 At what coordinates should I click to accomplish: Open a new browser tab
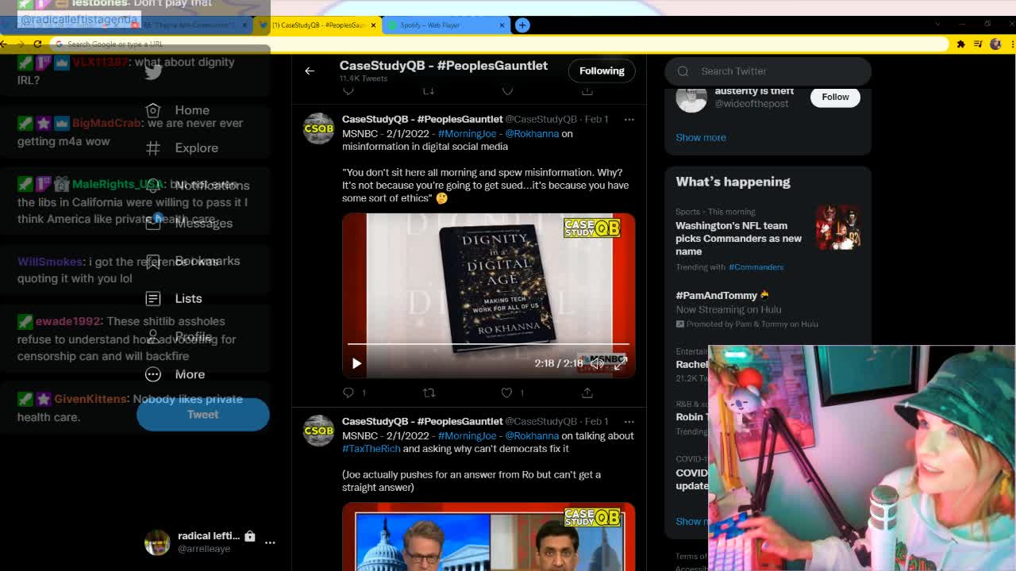[522, 25]
